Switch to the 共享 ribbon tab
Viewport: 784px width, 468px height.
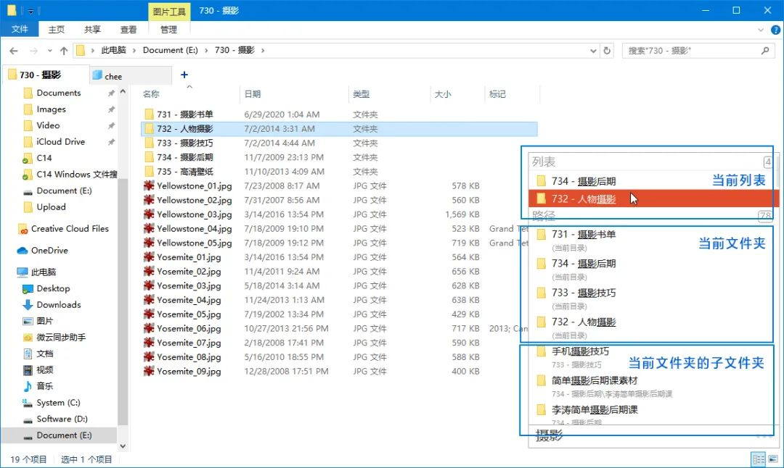[92, 30]
